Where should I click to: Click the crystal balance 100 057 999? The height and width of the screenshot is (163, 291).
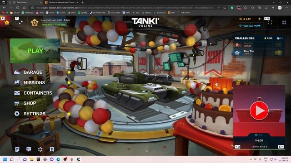(x=252, y=26)
